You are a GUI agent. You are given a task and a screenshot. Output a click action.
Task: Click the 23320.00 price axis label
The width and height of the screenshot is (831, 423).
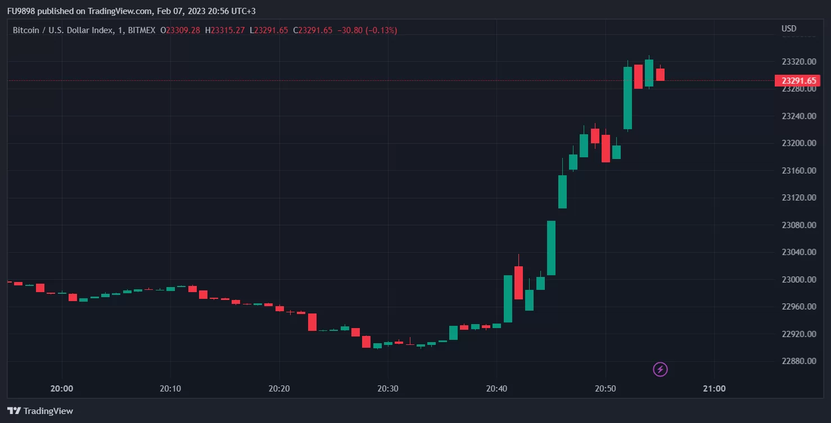[799, 61]
